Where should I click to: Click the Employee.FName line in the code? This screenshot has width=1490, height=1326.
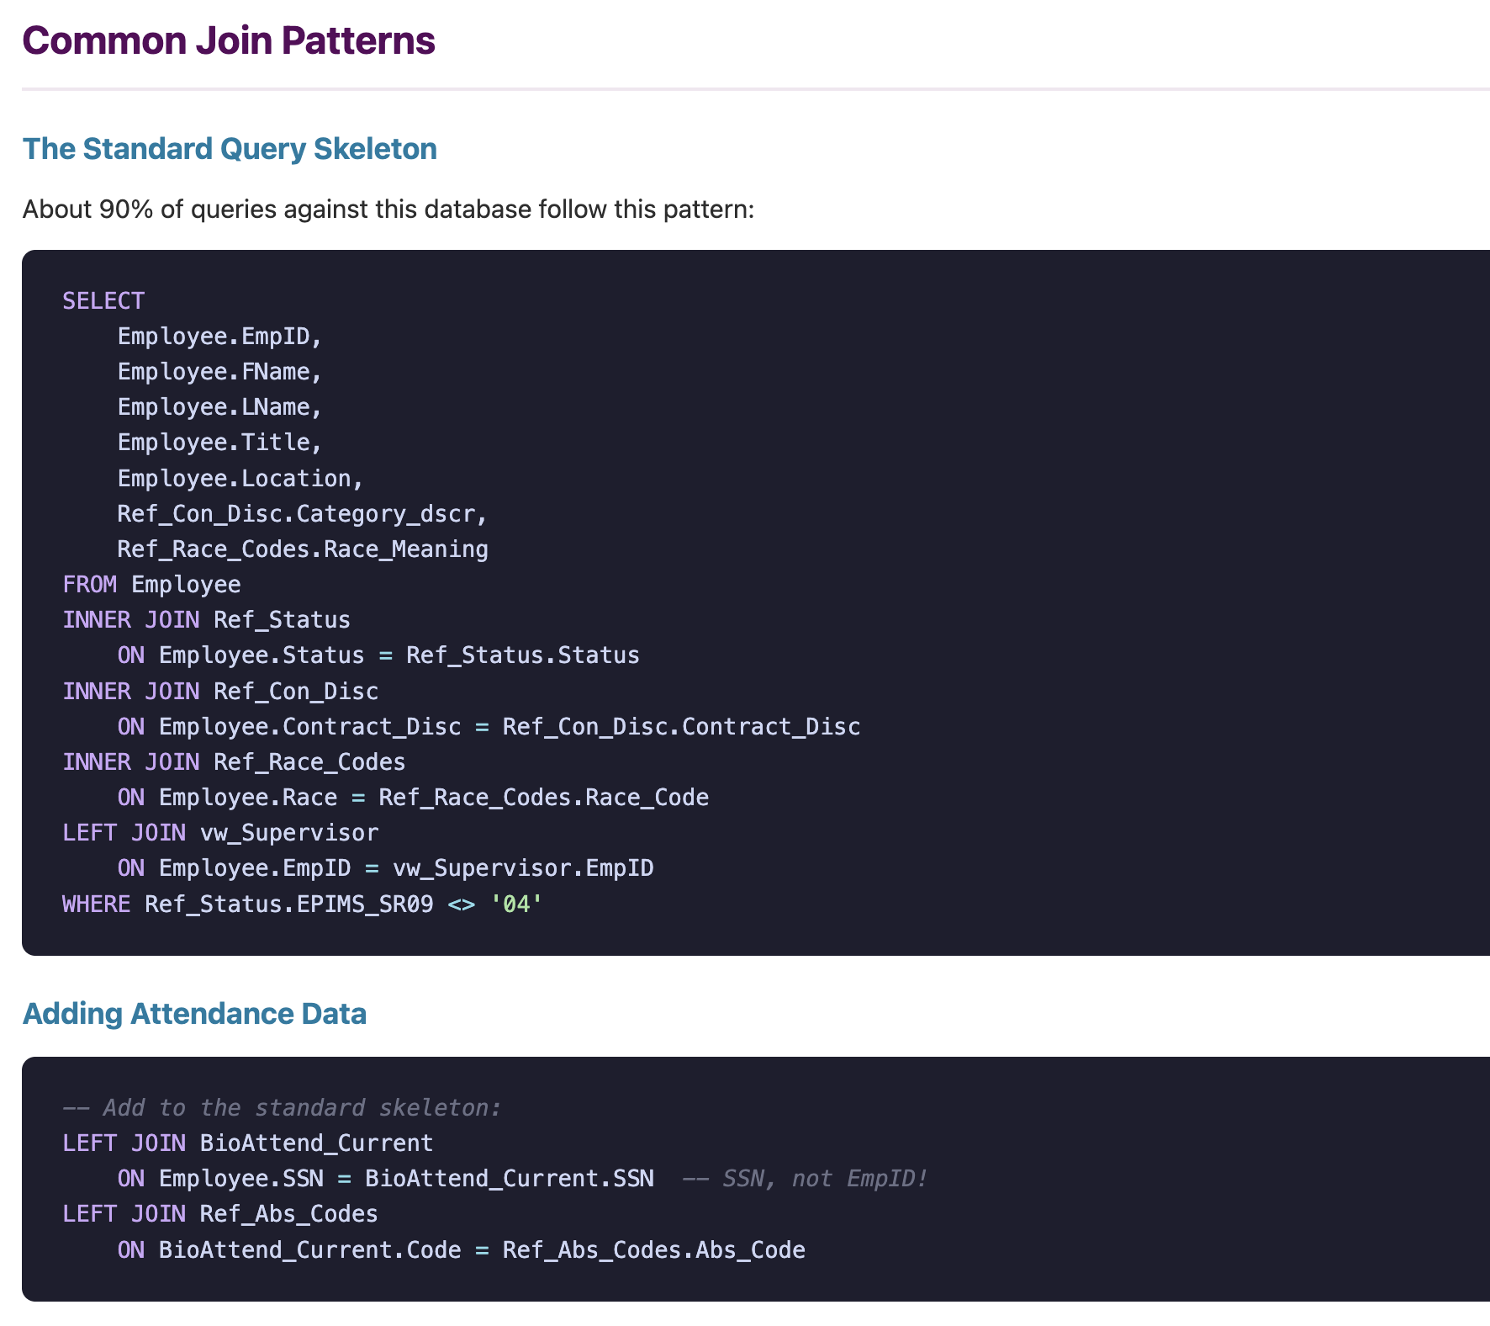pos(219,371)
